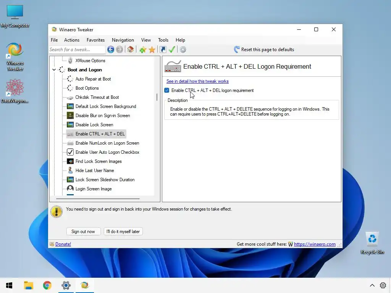Click the Enable NumLock keyboard icon
The image size is (391, 293).
(x=70, y=143)
